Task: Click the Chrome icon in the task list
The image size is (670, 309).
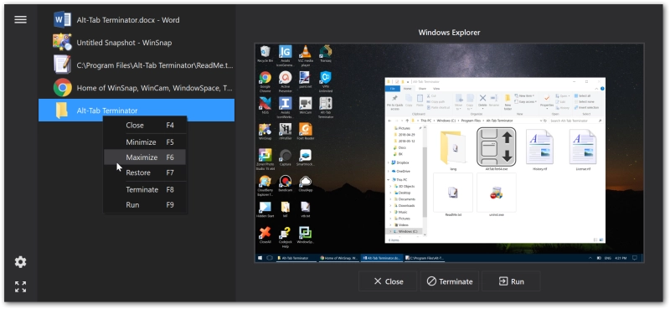Action: tap(62, 88)
